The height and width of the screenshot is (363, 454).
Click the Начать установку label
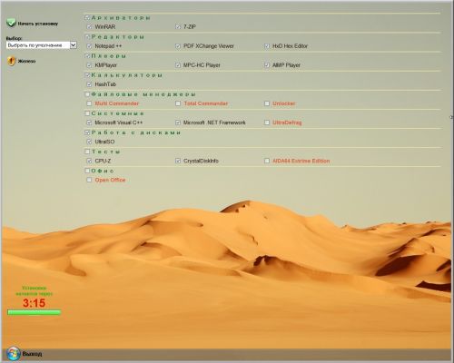38,24
